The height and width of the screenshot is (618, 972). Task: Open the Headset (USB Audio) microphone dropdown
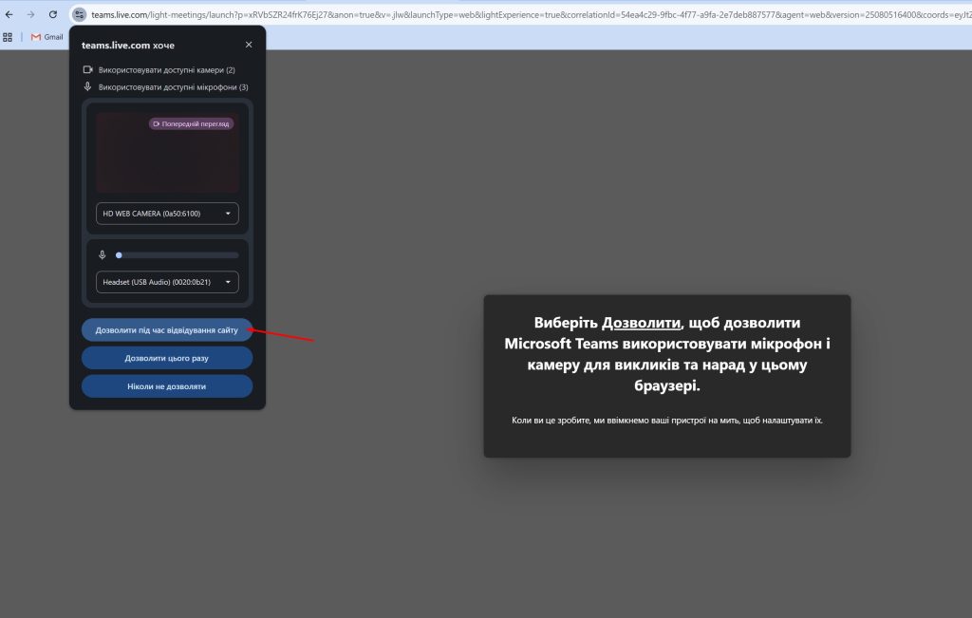167,282
